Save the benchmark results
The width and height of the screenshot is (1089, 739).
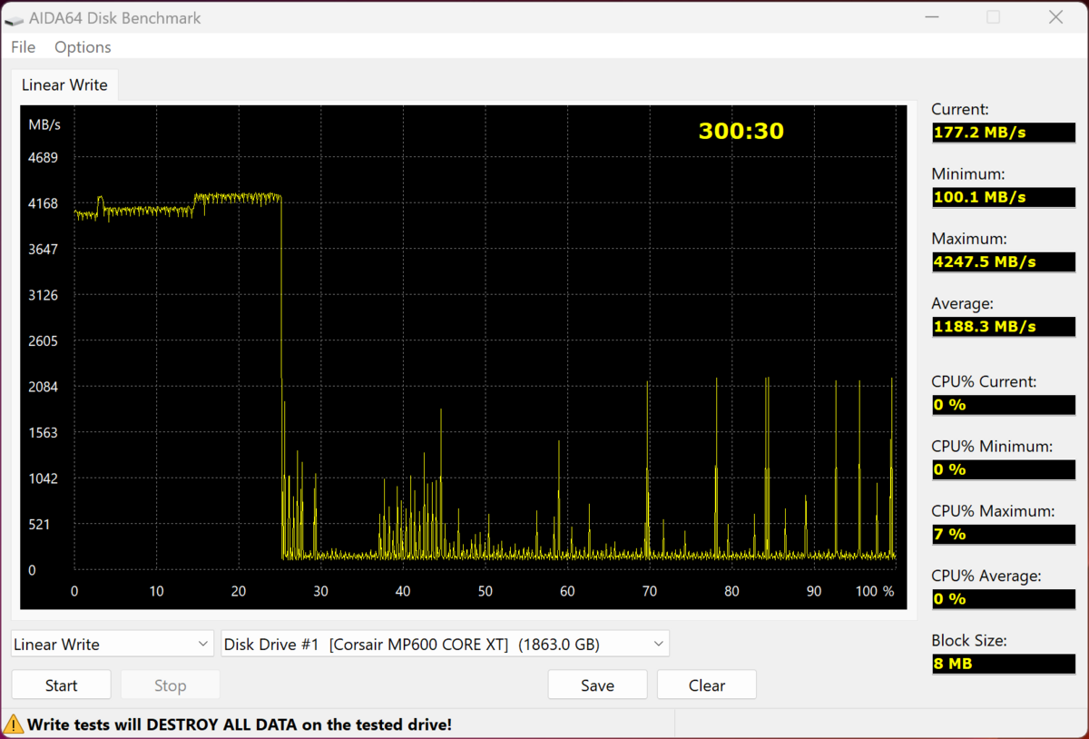click(x=597, y=685)
